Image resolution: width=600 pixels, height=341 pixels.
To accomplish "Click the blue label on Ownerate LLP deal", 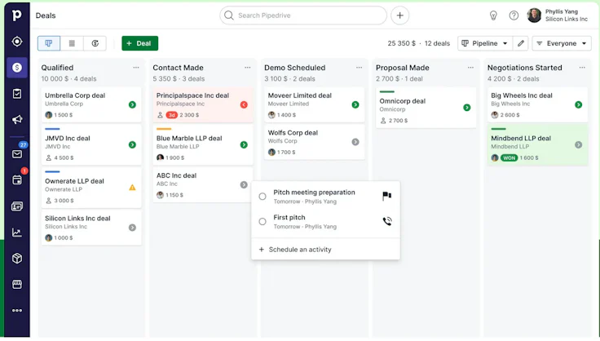I will (x=52, y=172).
